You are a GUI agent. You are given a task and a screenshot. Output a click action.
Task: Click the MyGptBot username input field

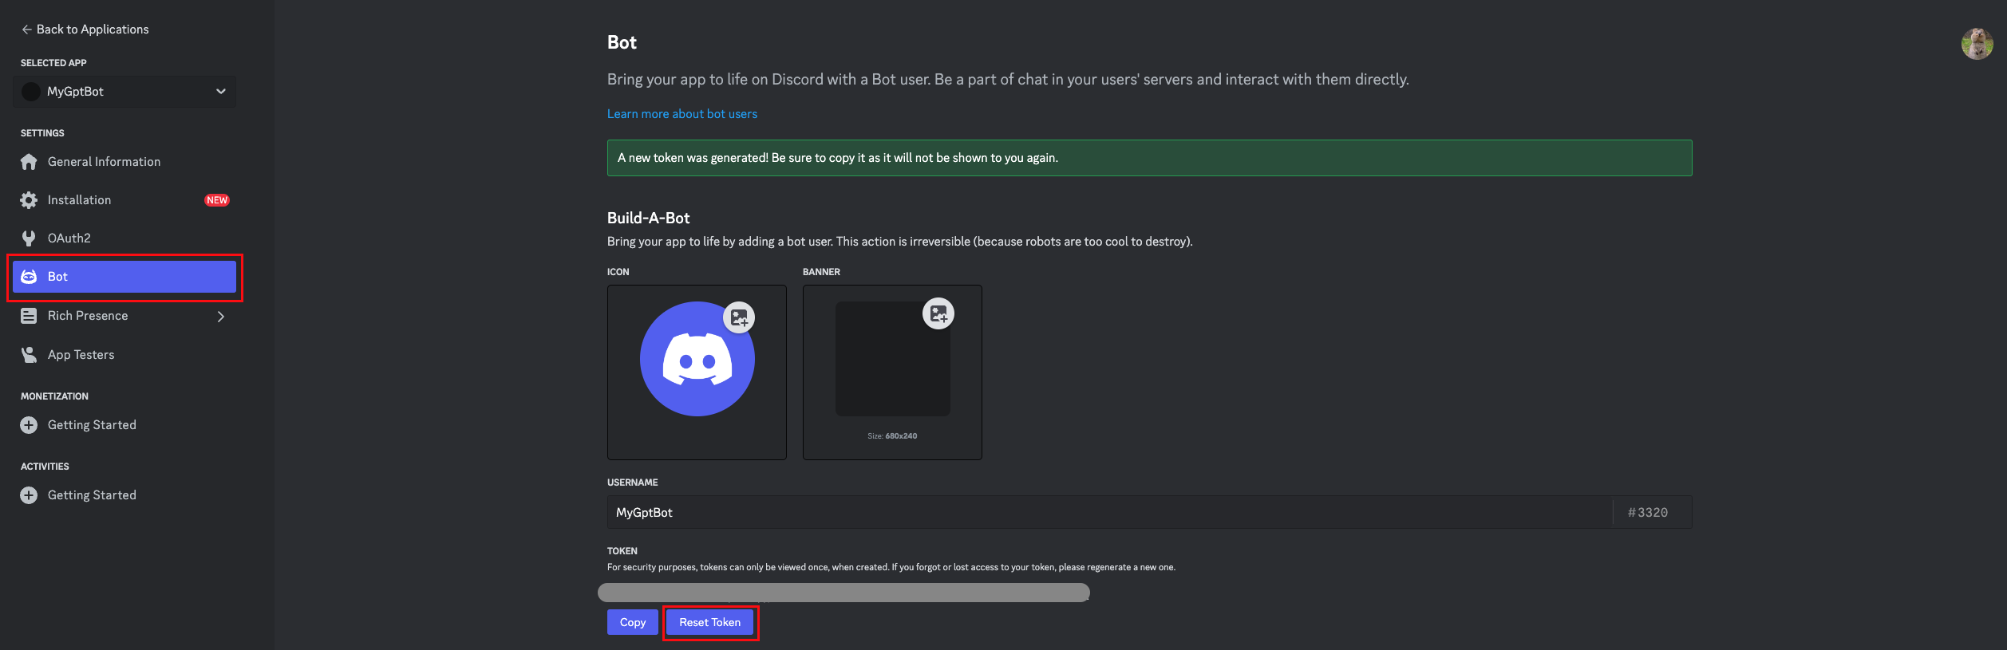click(1110, 513)
